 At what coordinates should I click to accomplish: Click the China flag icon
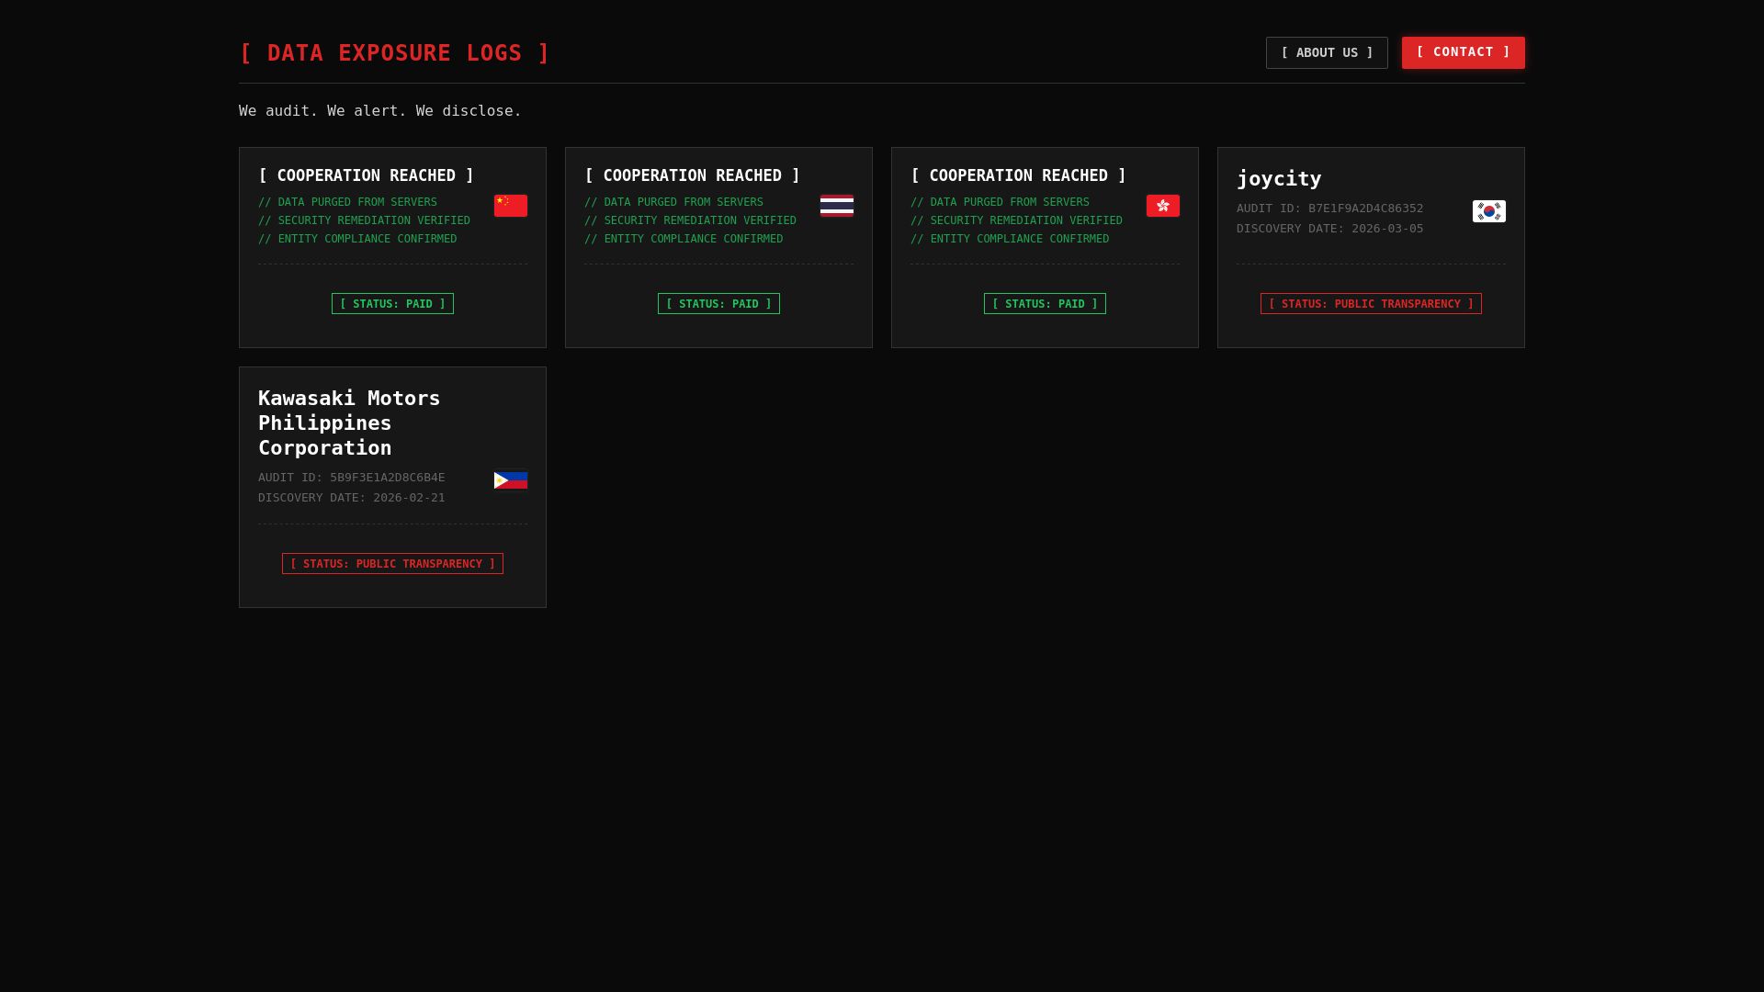(x=510, y=206)
